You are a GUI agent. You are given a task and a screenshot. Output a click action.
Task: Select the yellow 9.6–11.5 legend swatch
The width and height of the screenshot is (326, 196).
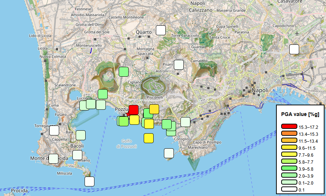coord(289,147)
